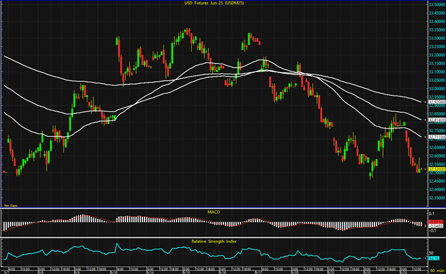Click the 33.0000 price axis label
Viewport: 446px width, 274px height.
click(x=435, y=88)
